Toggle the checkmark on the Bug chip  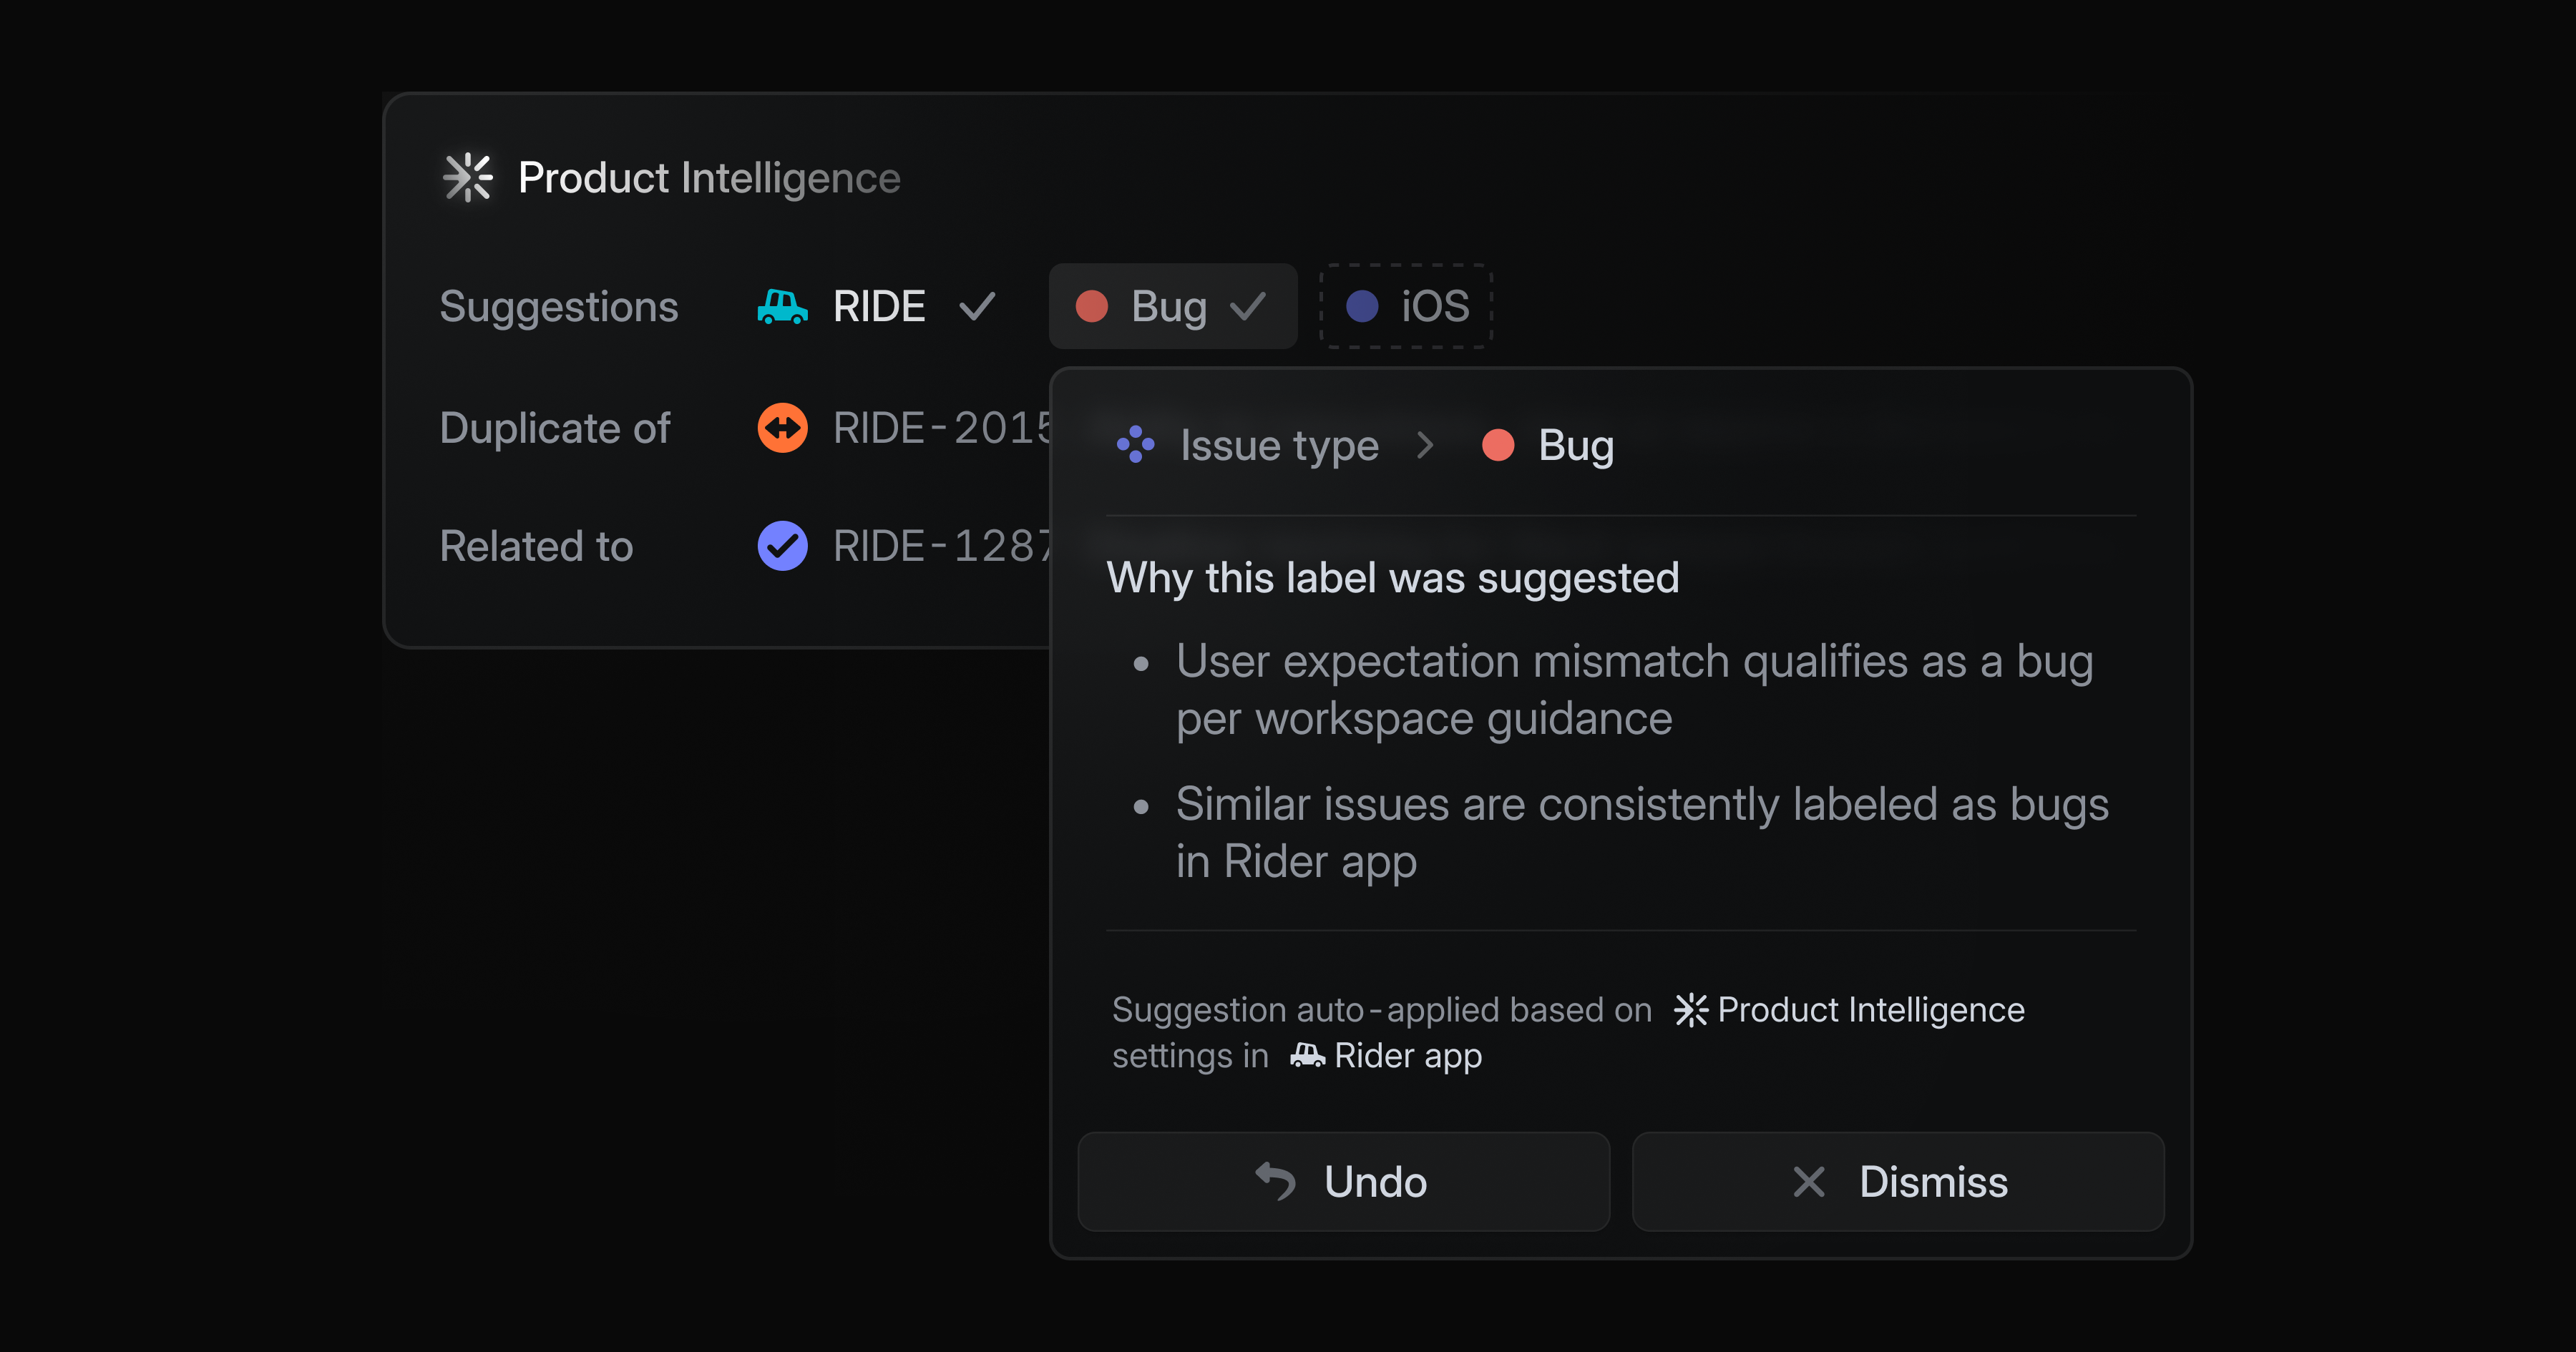(1248, 307)
